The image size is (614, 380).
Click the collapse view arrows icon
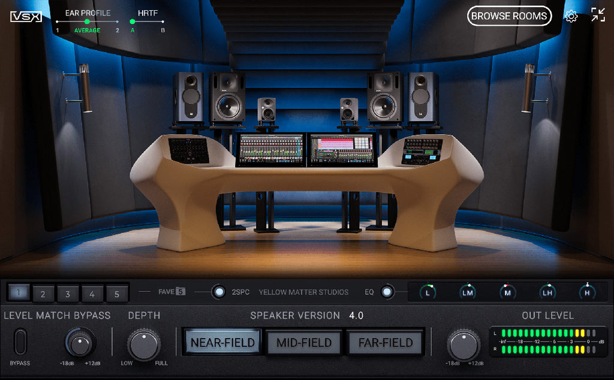(x=598, y=15)
